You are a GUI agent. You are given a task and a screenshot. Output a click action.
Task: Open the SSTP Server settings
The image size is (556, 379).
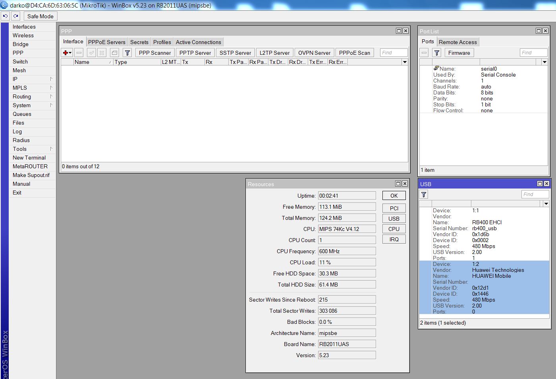click(x=236, y=53)
